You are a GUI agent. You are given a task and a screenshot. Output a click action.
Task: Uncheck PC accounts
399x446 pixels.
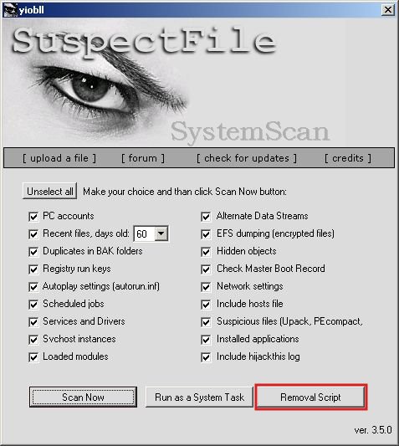(33, 217)
